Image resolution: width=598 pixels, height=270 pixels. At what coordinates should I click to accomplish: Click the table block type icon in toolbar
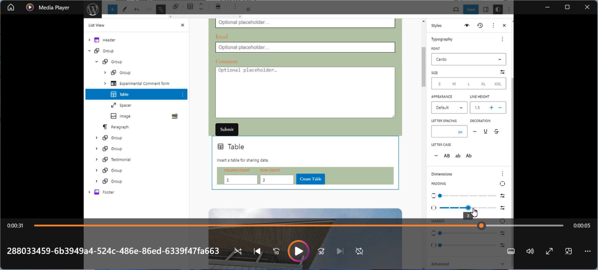click(190, 7)
